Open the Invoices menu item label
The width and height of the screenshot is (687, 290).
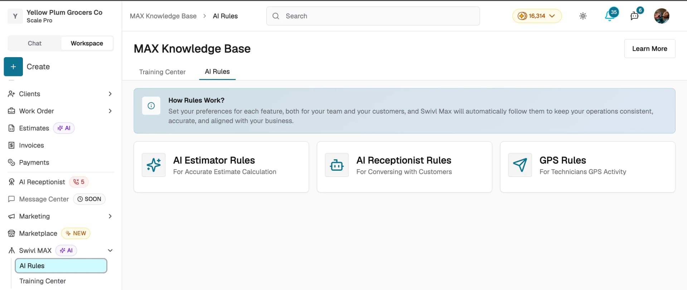pos(31,145)
